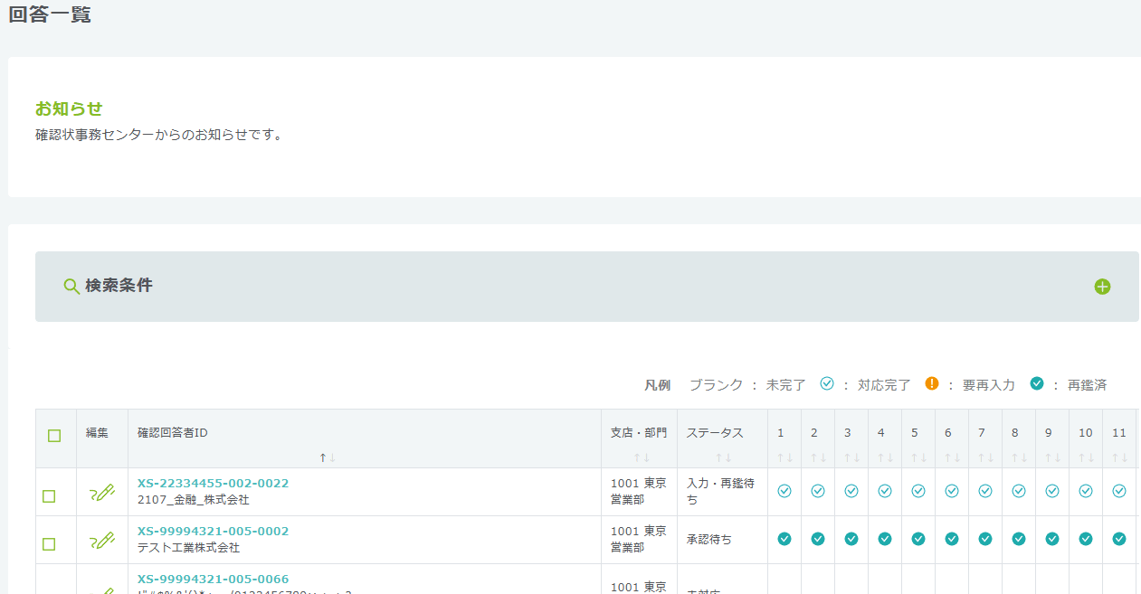Expand 検索条件 using the green plus icon
This screenshot has width=1141, height=594.
point(1102,287)
